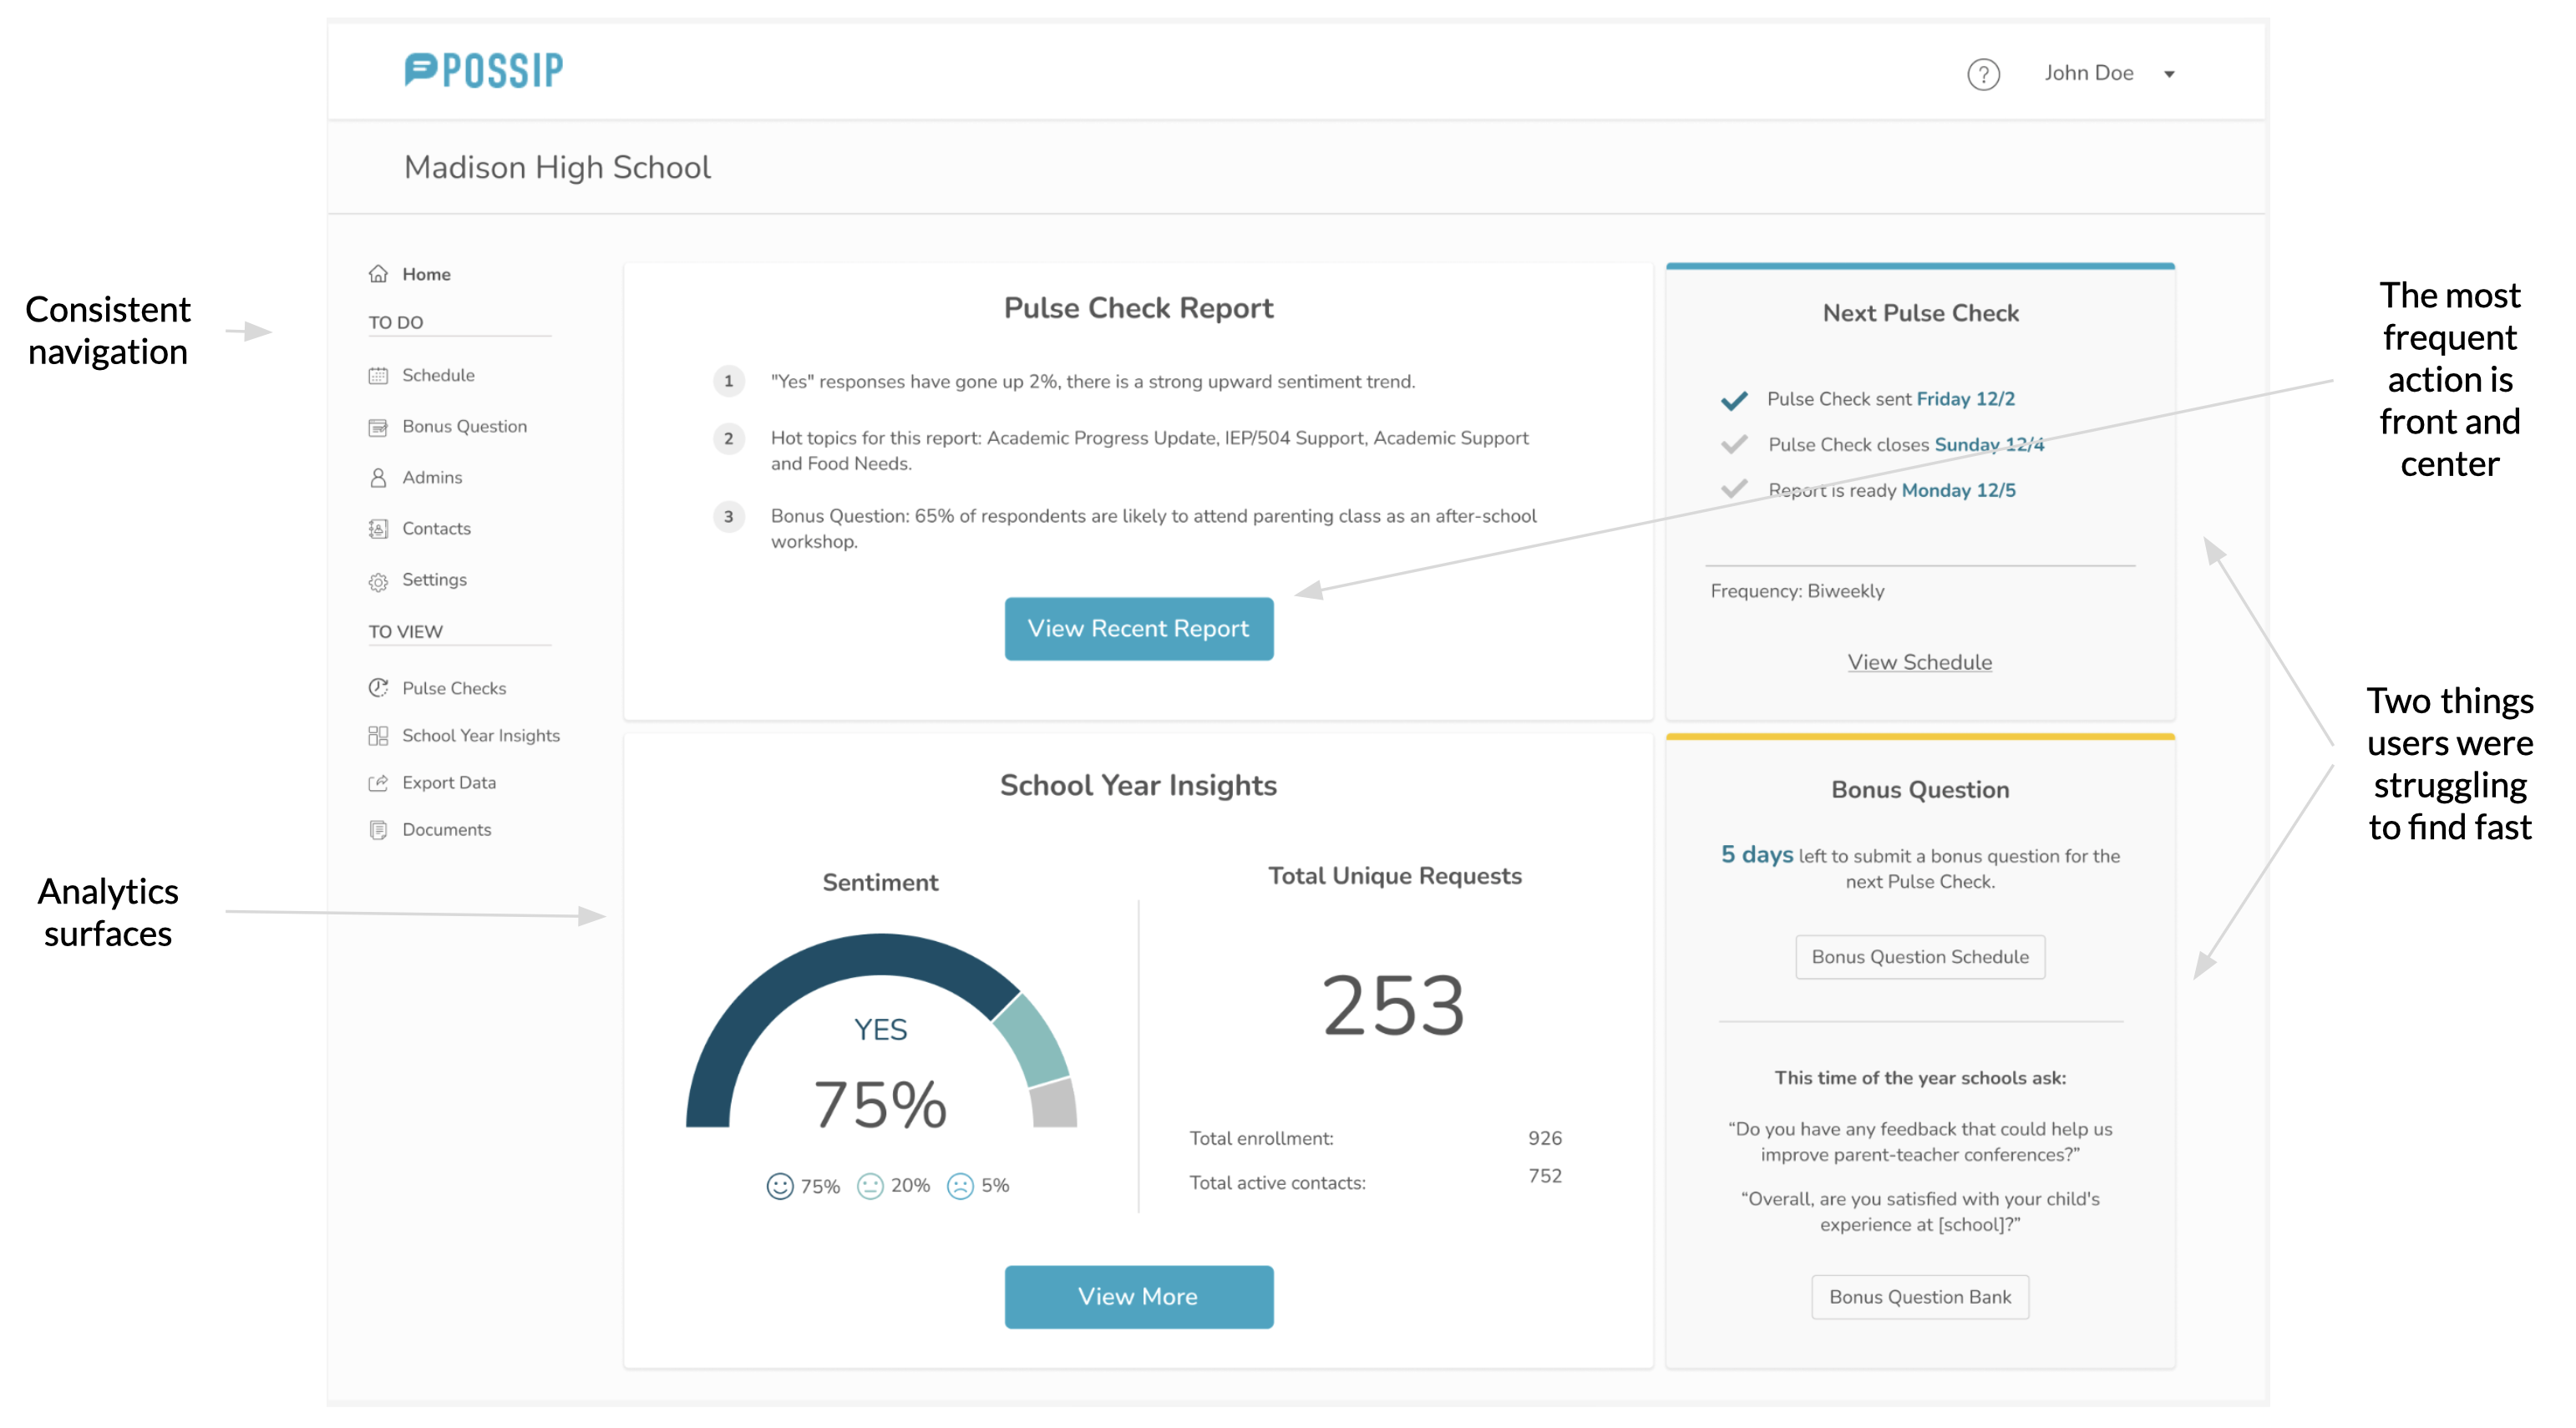
Task: Select School Year Insights in sidebar
Action: click(x=481, y=736)
